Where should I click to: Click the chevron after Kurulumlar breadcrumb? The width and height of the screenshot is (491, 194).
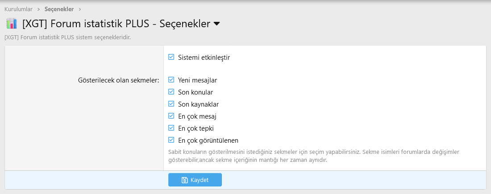(38, 9)
